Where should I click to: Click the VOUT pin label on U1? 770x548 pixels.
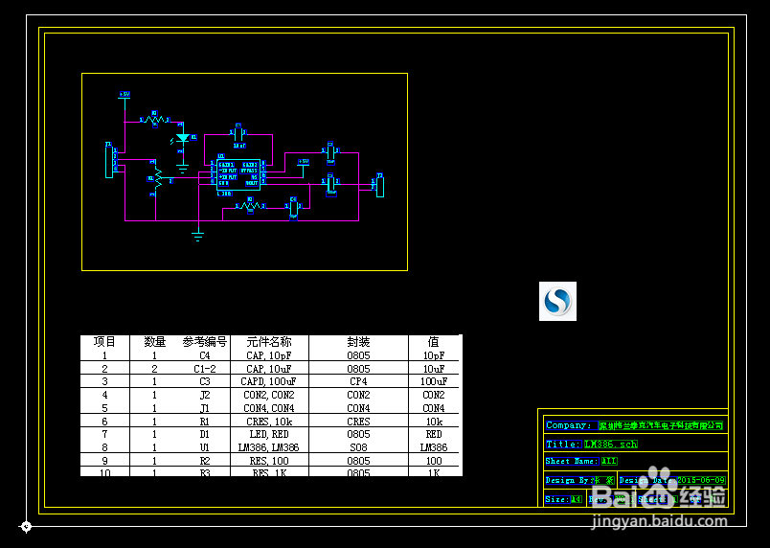click(x=252, y=183)
